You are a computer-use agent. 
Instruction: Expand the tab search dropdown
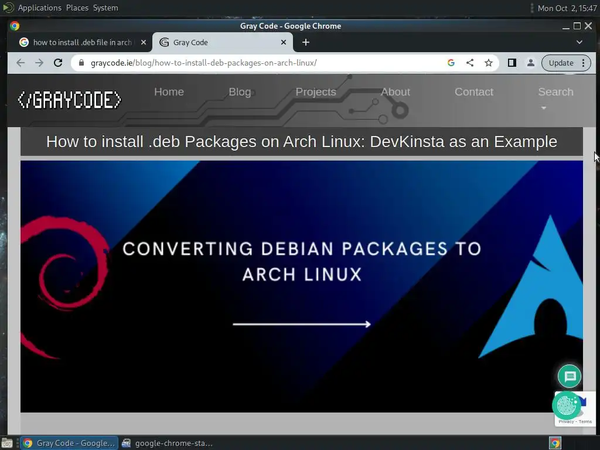click(x=579, y=42)
